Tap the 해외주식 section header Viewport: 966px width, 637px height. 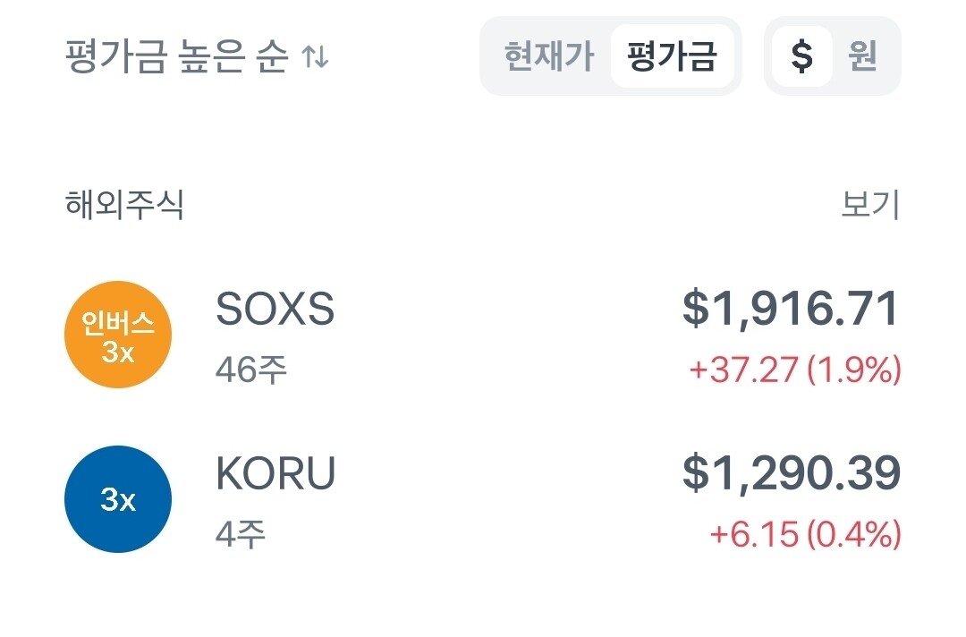pyautogui.click(x=124, y=205)
